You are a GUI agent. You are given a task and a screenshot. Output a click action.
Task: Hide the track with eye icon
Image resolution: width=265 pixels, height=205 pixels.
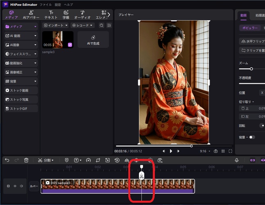(x=15, y=186)
